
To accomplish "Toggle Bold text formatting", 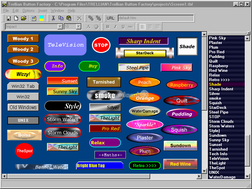I will tap(107, 27).
